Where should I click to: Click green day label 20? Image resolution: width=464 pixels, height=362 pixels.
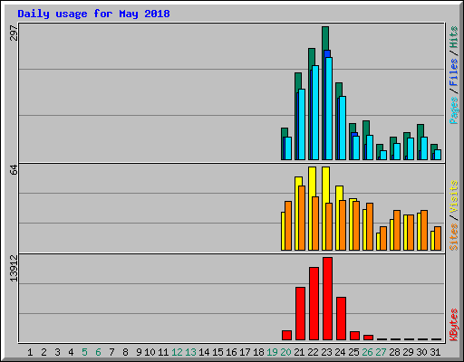(x=285, y=352)
